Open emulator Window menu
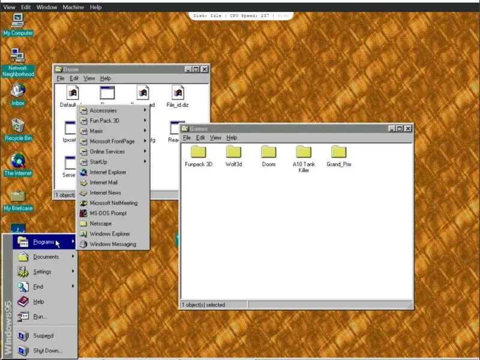This screenshot has height=360, width=480. point(47,7)
